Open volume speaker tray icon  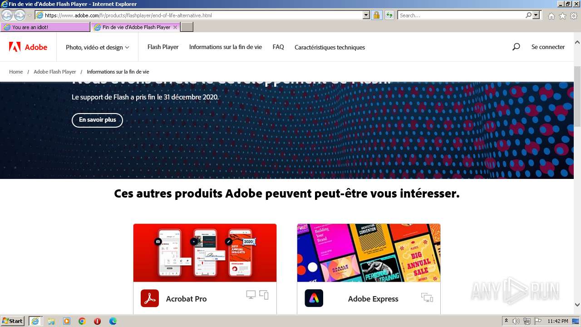[516, 321]
